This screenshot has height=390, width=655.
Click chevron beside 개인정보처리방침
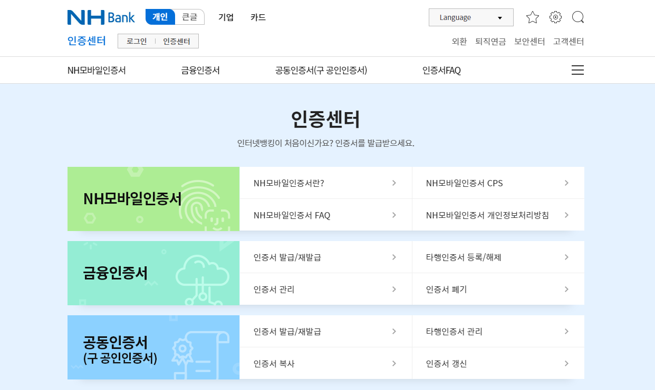[566, 215]
